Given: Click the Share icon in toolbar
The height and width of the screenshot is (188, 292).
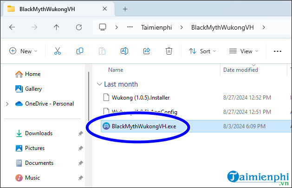Looking at the screenshot, I should pyautogui.click(x=147, y=51).
